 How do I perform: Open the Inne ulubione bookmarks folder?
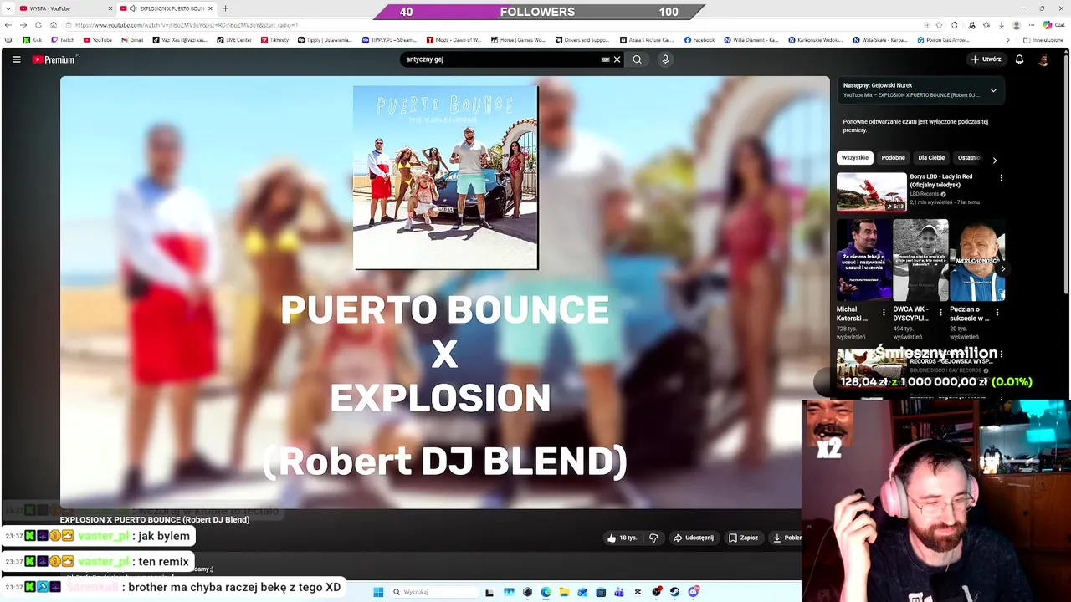(x=1043, y=40)
